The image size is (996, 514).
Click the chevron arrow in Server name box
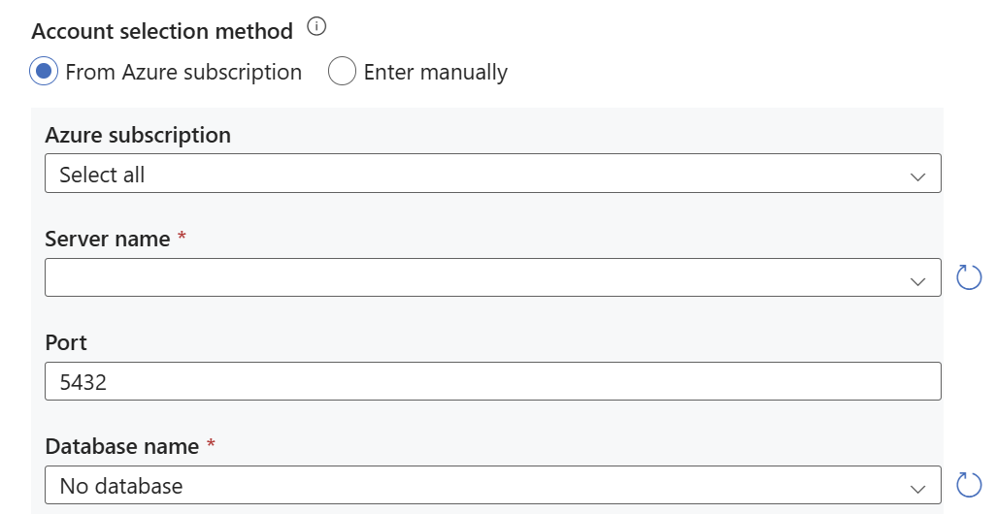pyautogui.click(x=917, y=279)
